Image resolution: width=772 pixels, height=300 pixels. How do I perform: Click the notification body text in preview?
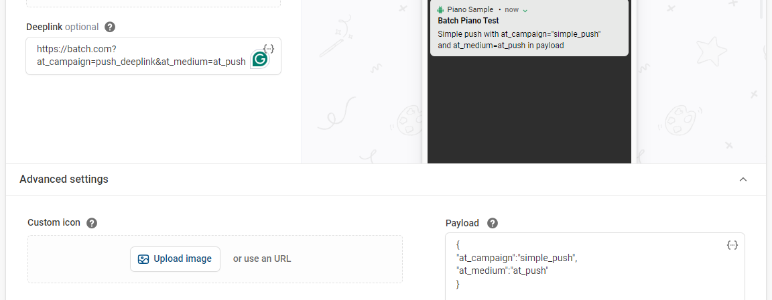point(519,40)
